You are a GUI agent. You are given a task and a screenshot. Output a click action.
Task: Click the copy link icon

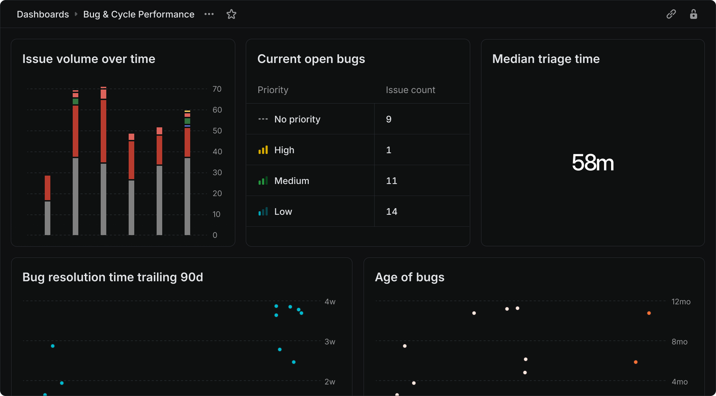click(671, 14)
